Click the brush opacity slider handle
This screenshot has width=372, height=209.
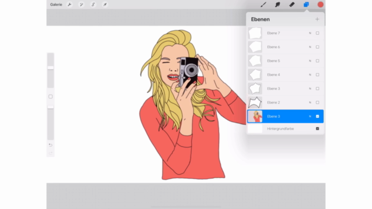(x=51, y=107)
